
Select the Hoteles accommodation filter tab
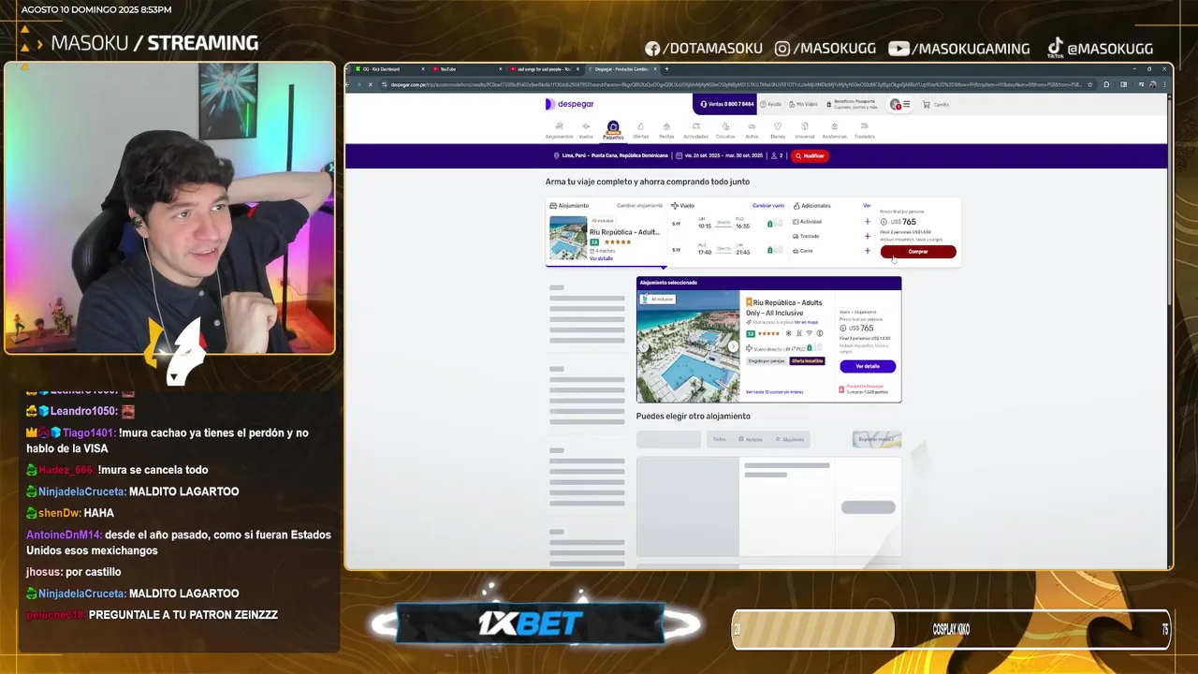click(751, 439)
